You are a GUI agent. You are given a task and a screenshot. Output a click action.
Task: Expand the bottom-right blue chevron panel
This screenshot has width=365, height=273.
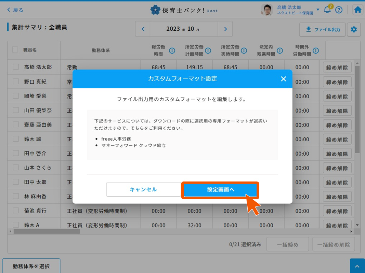click(x=357, y=266)
